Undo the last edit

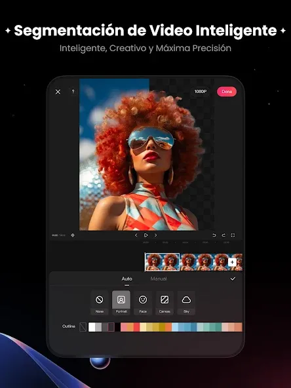click(214, 235)
